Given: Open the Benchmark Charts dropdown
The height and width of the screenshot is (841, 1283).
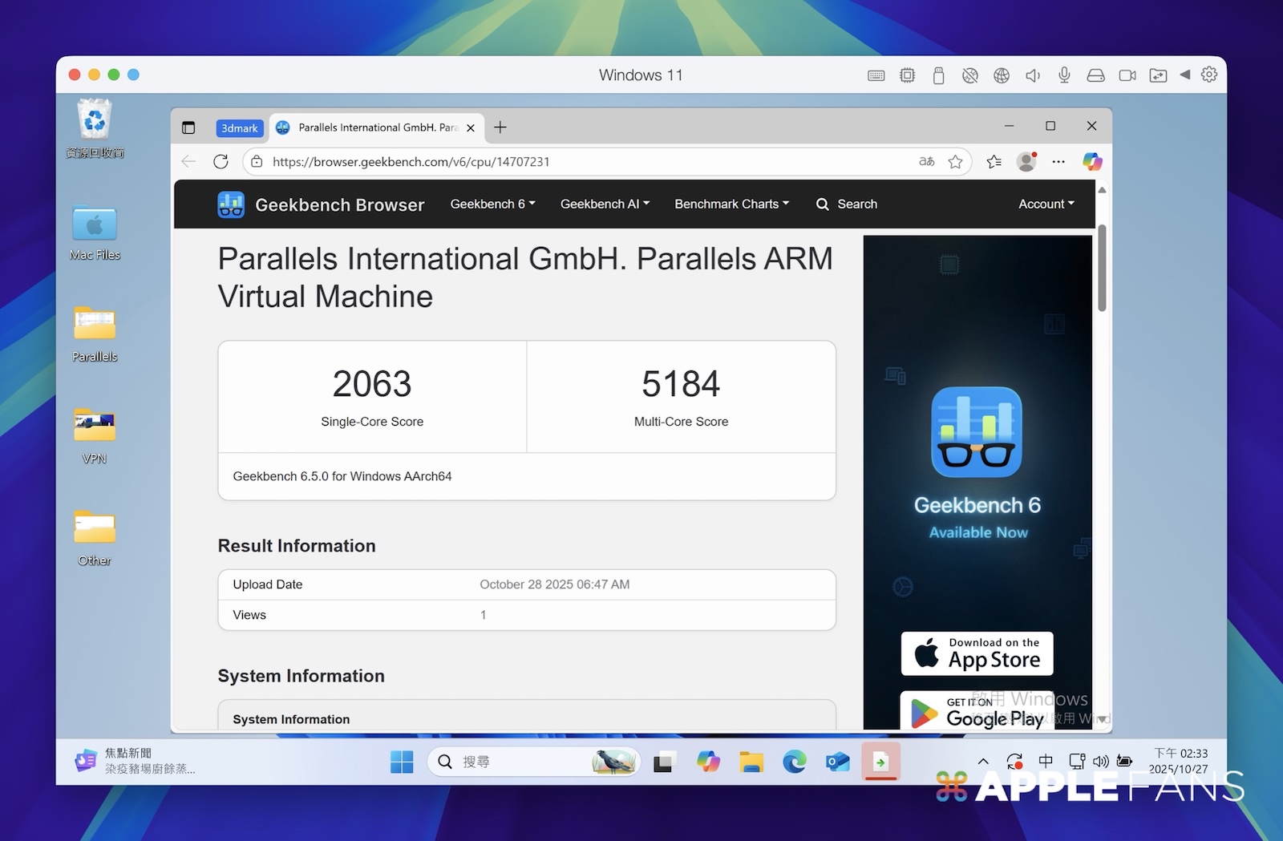Looking at the screenshot, I should coord(731,204).
